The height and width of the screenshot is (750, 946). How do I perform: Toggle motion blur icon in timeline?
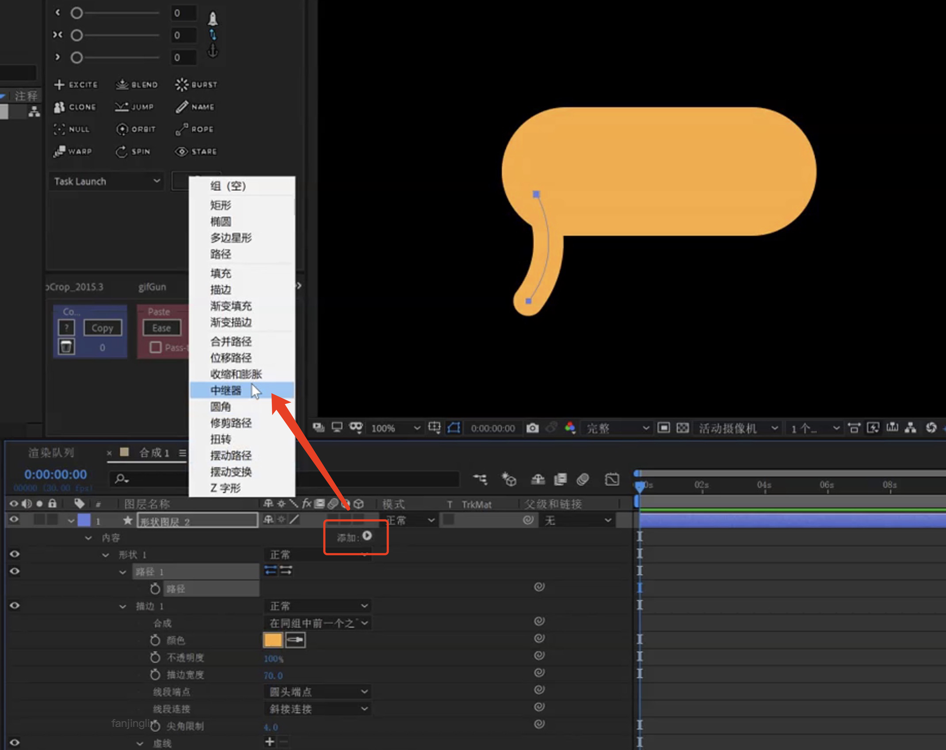583,479
